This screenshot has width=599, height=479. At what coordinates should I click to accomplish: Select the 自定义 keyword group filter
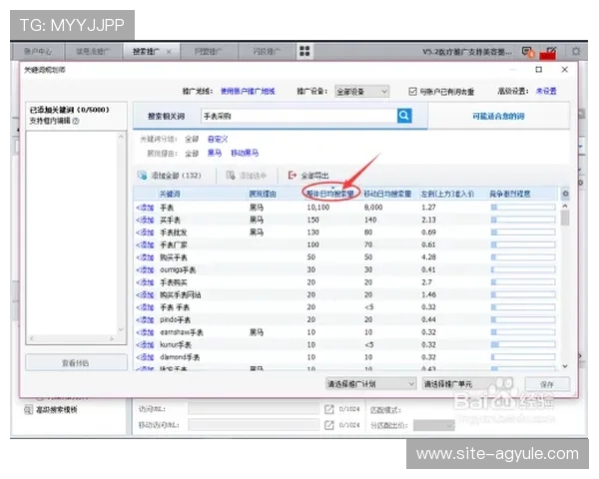[218, 139]
